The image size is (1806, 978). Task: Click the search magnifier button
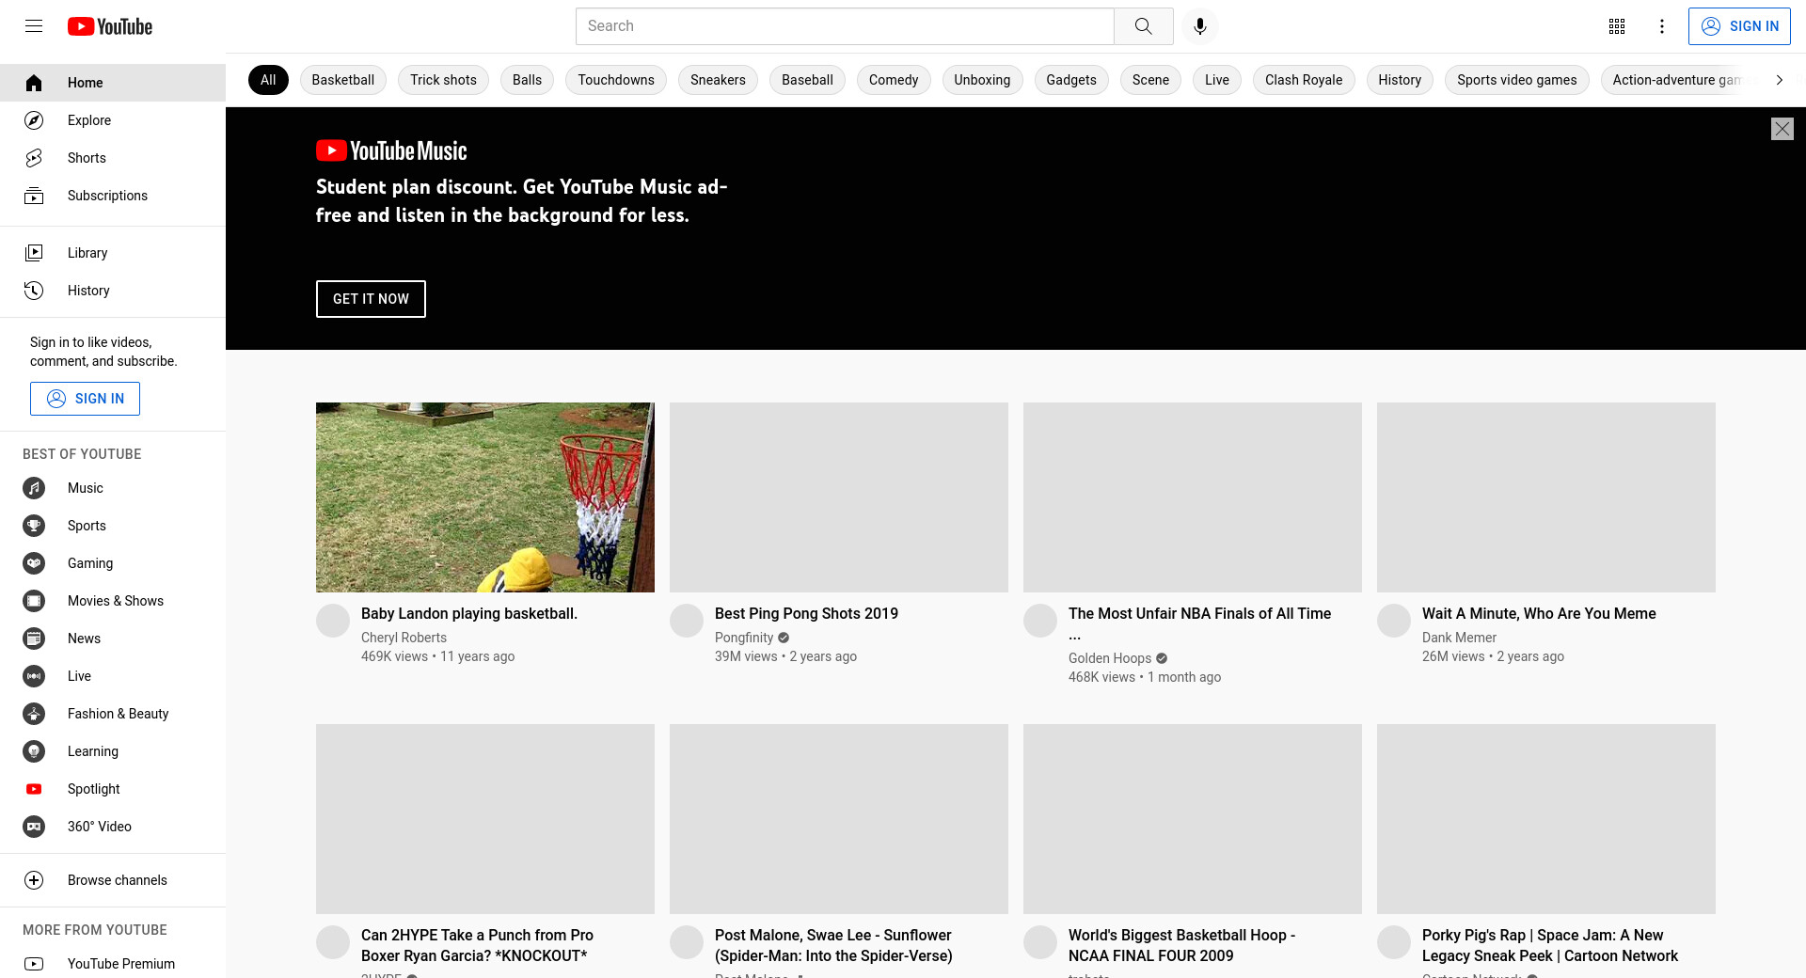[x=1143, y=26]
